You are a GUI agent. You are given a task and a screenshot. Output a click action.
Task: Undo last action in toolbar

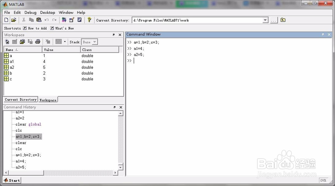(x=47, y=20)
